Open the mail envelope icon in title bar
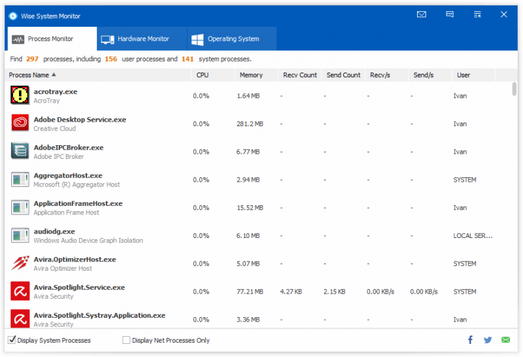The image size is (523, 357). pyautogui.click(x=422, y=14)
